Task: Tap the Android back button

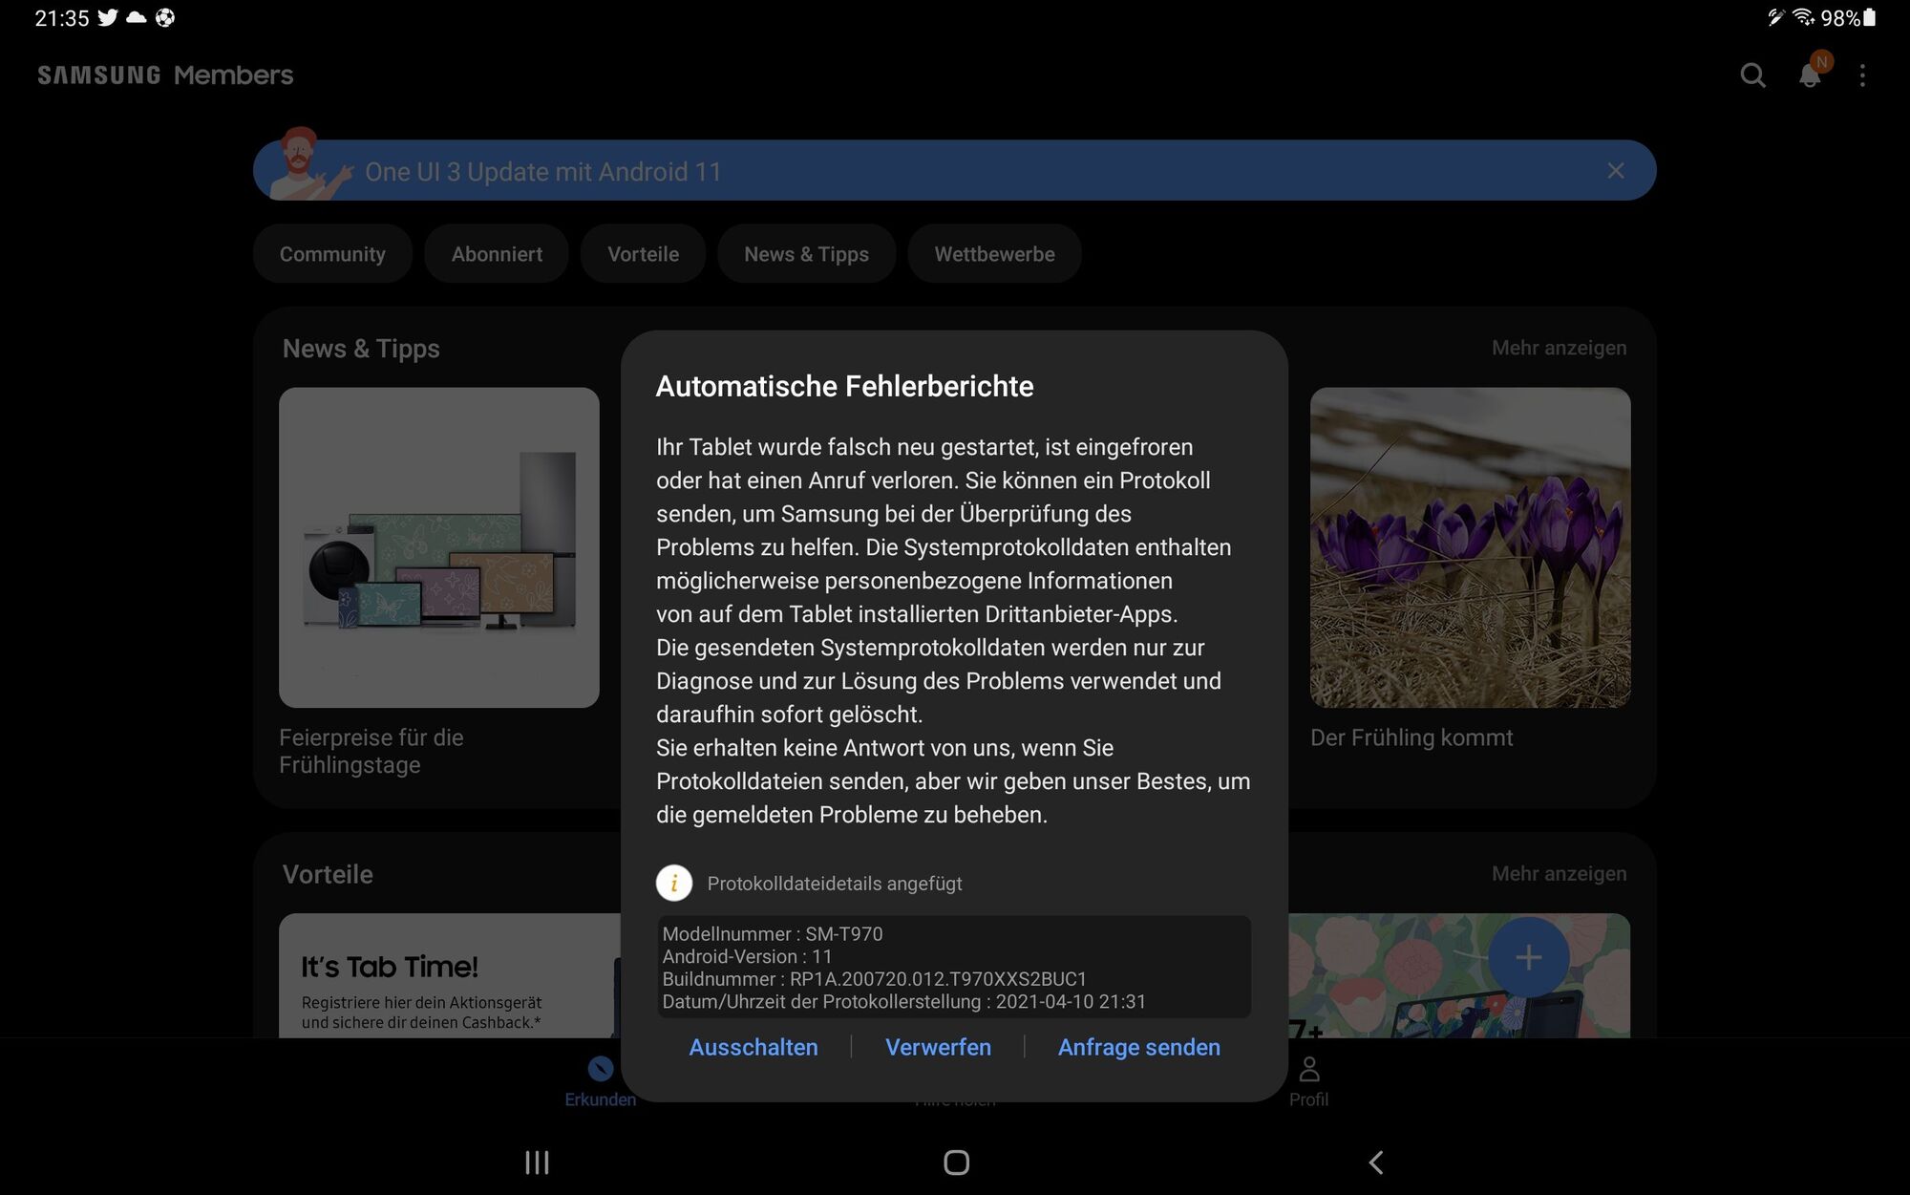Action: [x=1375, y=1163]
